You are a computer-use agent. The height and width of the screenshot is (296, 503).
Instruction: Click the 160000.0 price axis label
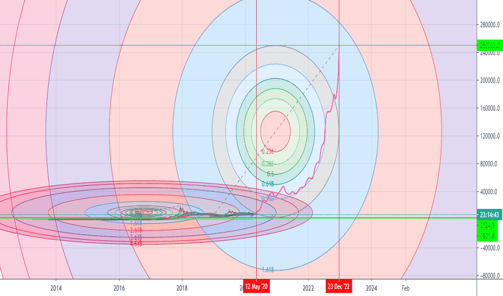(490, 108)
